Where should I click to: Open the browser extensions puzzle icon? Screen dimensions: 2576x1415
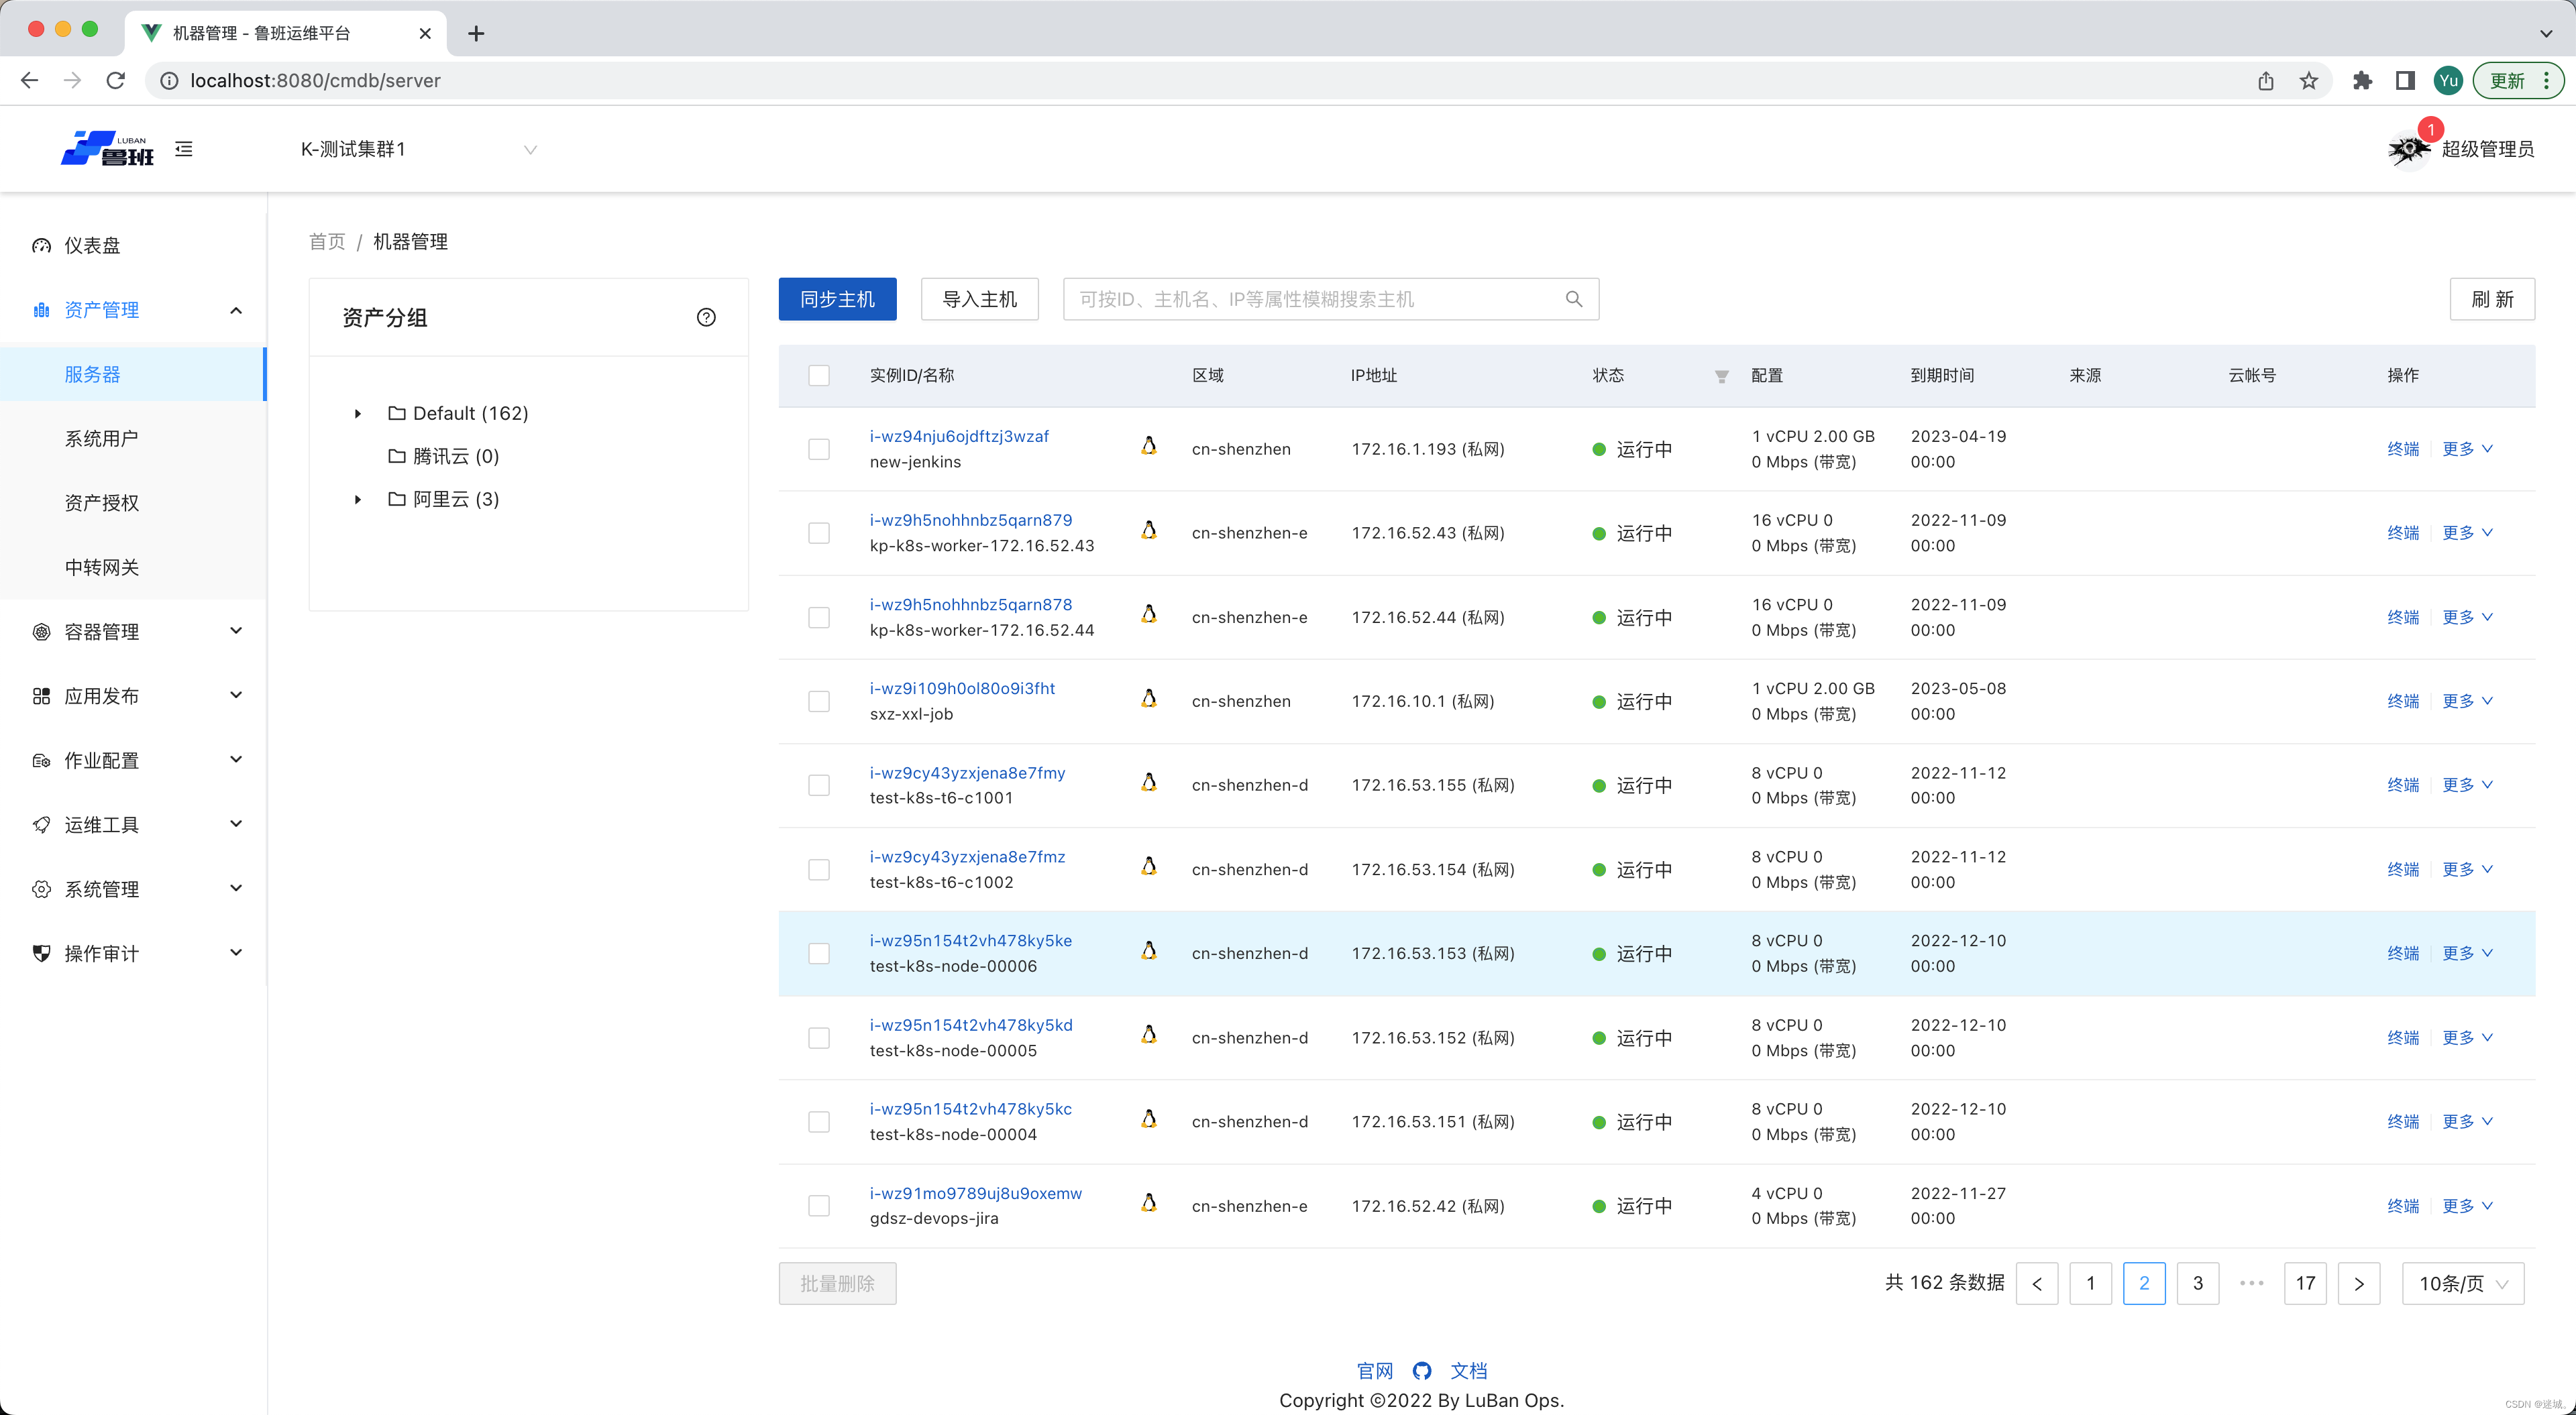point(2362,80)
